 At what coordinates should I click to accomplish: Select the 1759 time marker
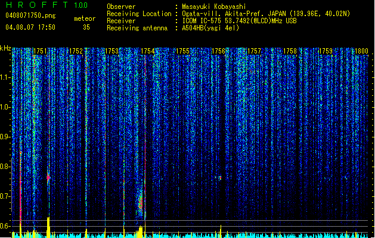[x=326, y=51]
